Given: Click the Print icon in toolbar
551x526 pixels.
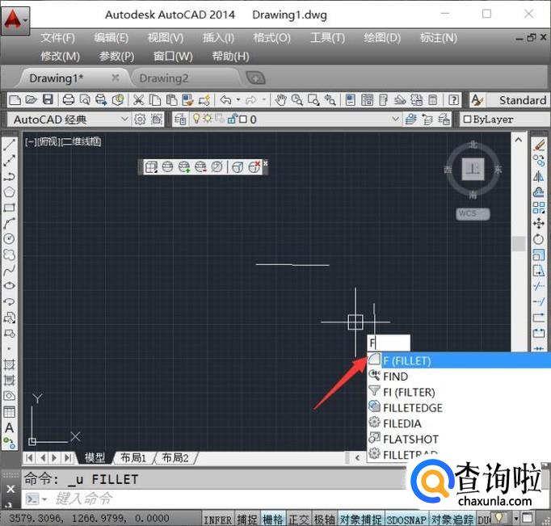Looking at the screenshot, I should click(x=69, y=100).
